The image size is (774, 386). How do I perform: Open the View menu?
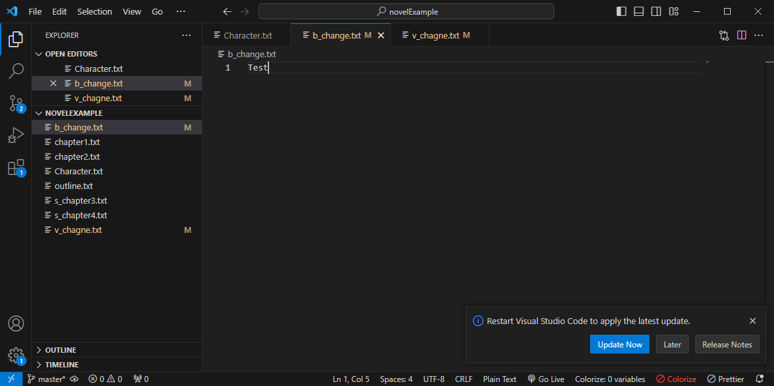point(132,11)
